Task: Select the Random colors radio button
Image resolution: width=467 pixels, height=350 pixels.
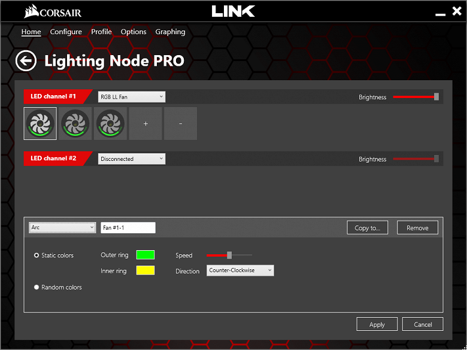Action: pos(37,287)
